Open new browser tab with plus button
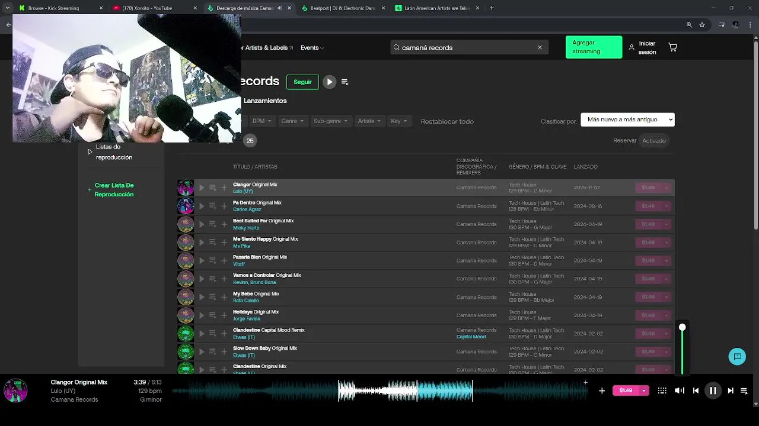 pyautogui.click(x=492, y=8)
